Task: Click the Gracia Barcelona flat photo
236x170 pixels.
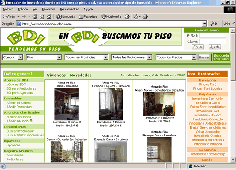Action: click(67, 104)
